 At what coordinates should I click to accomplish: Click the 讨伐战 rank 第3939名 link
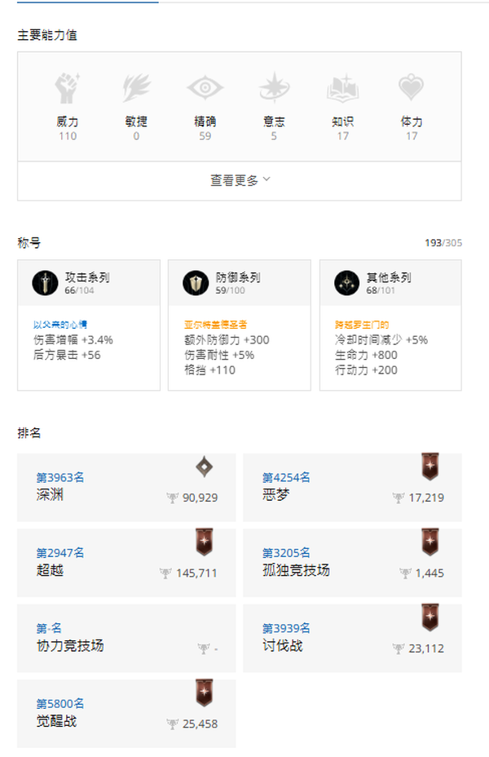pos(286,628)
